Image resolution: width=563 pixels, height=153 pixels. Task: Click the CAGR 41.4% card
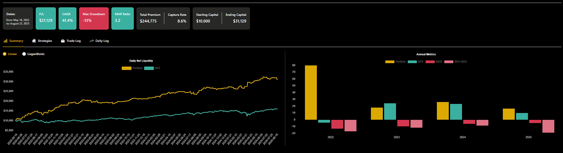tap(67, 18)
